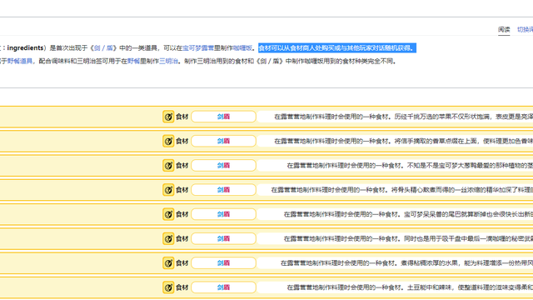Click the highlighted sentence 食材可以从食材商人处购买
Viewport: 533px width, 300px height.
[337, 48]
